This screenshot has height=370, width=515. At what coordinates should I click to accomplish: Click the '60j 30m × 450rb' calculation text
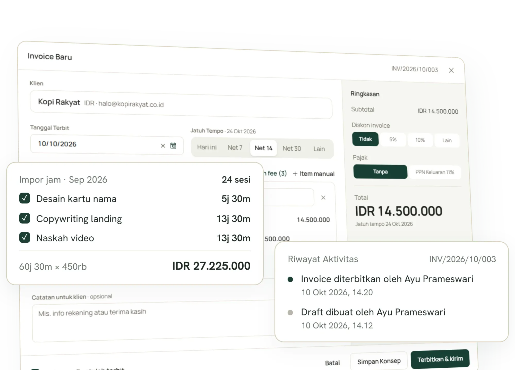click(53, 266)
